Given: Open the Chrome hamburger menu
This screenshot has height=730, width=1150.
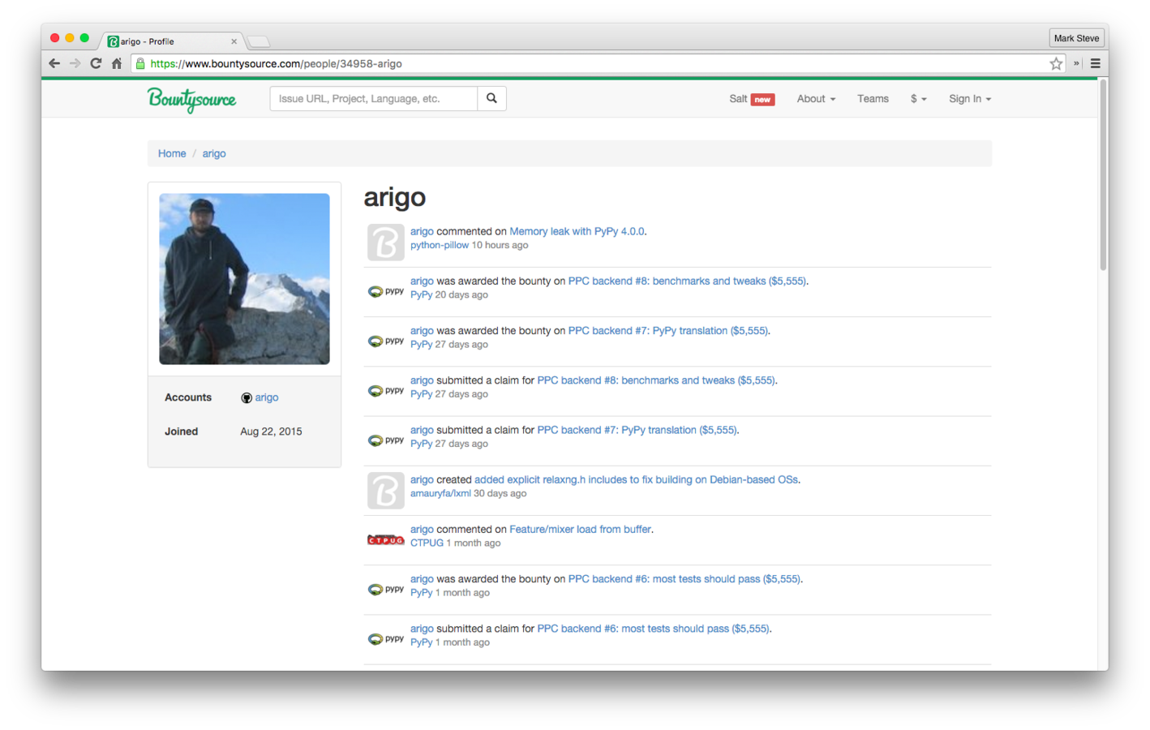Looking at the screenshot, I should [x=1095, y=63].
